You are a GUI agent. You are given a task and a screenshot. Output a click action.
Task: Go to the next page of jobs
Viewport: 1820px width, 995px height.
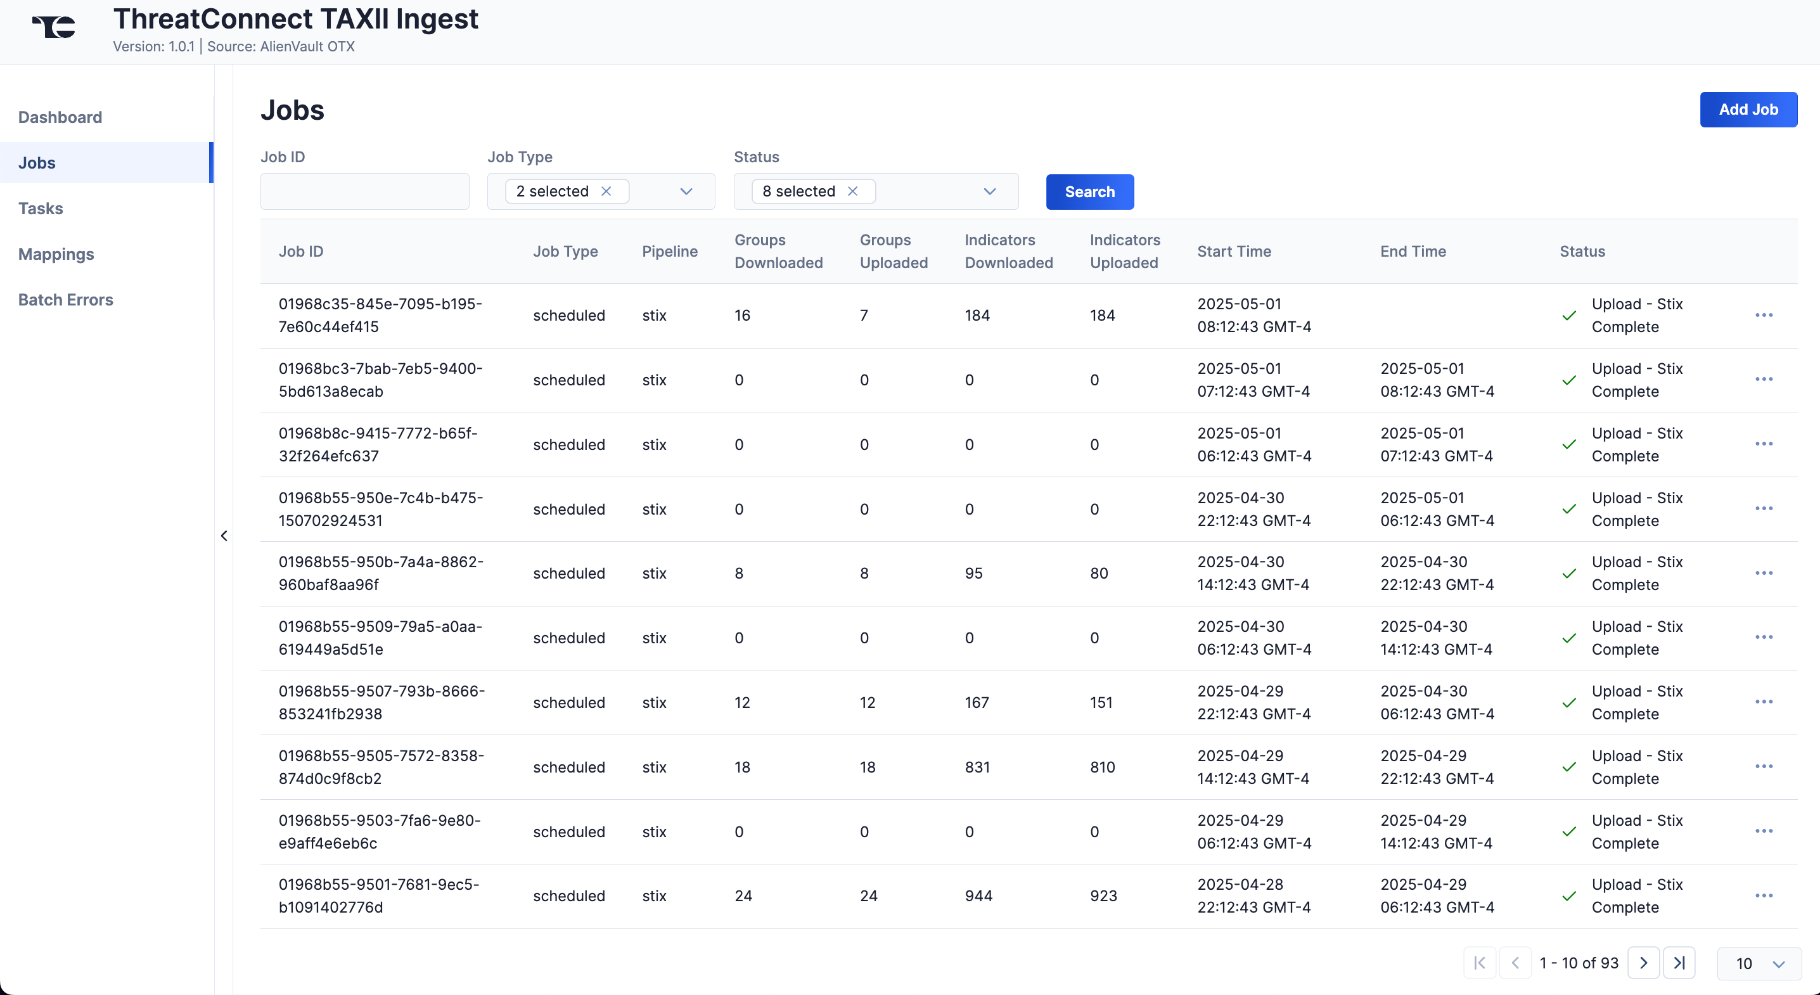click(1643, 963)
